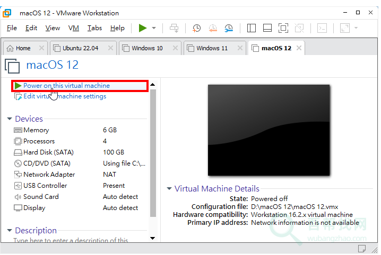Viewport: 381px width, 255px height.
Task: Close the Windows 11 tab
Action: 240,48
